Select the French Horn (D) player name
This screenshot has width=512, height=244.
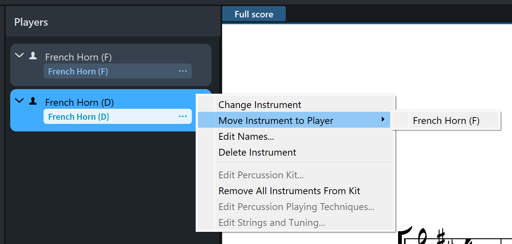(79, 102)
